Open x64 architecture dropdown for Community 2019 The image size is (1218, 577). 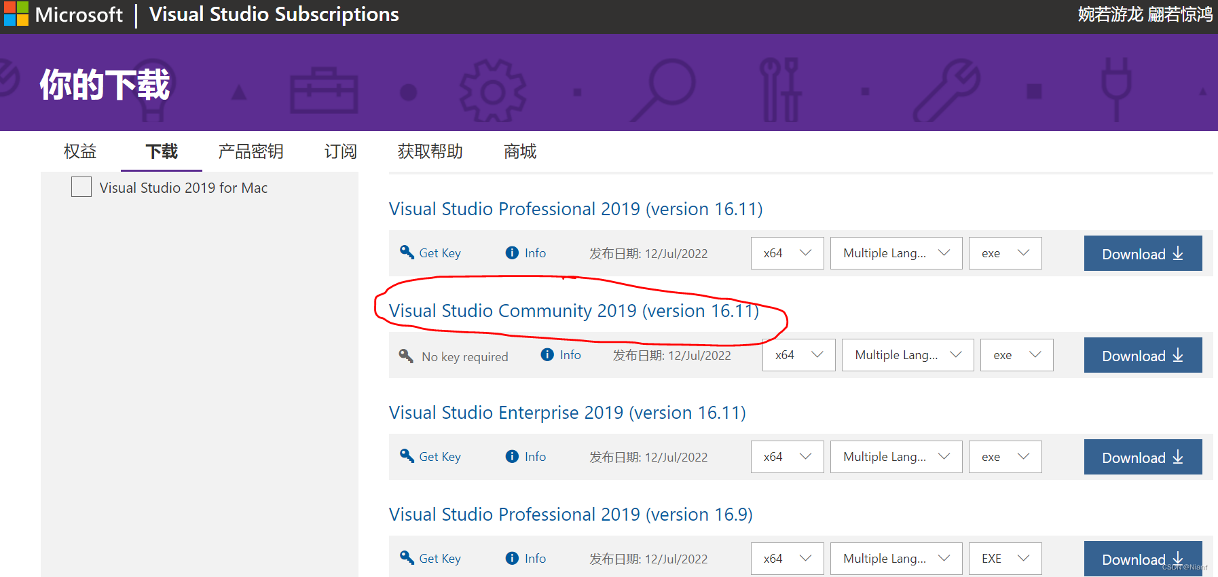(x=799, y=355)
